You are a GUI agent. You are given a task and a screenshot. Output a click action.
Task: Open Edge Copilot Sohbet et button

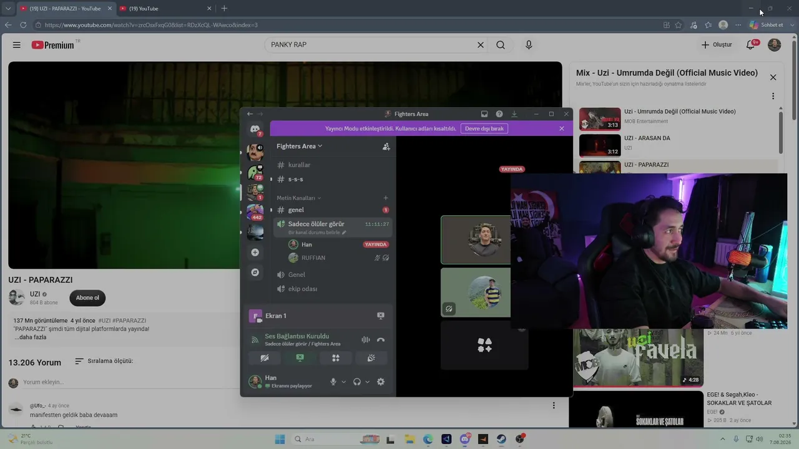tap(767, 25)
